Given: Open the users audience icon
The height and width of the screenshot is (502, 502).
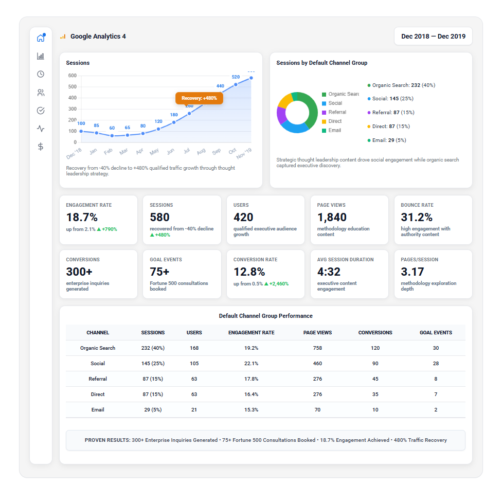Looking at the screenshot, I should point(41,93).
